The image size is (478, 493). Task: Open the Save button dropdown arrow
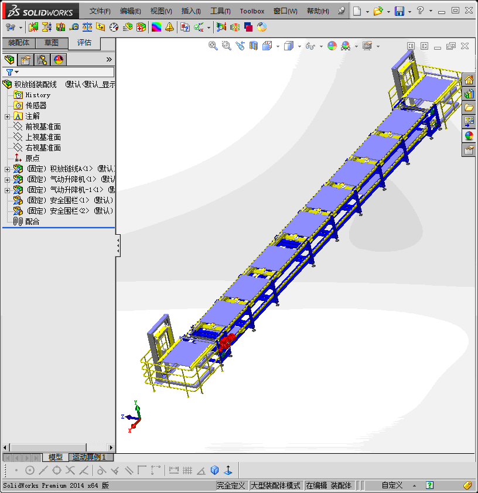point(409,12)
